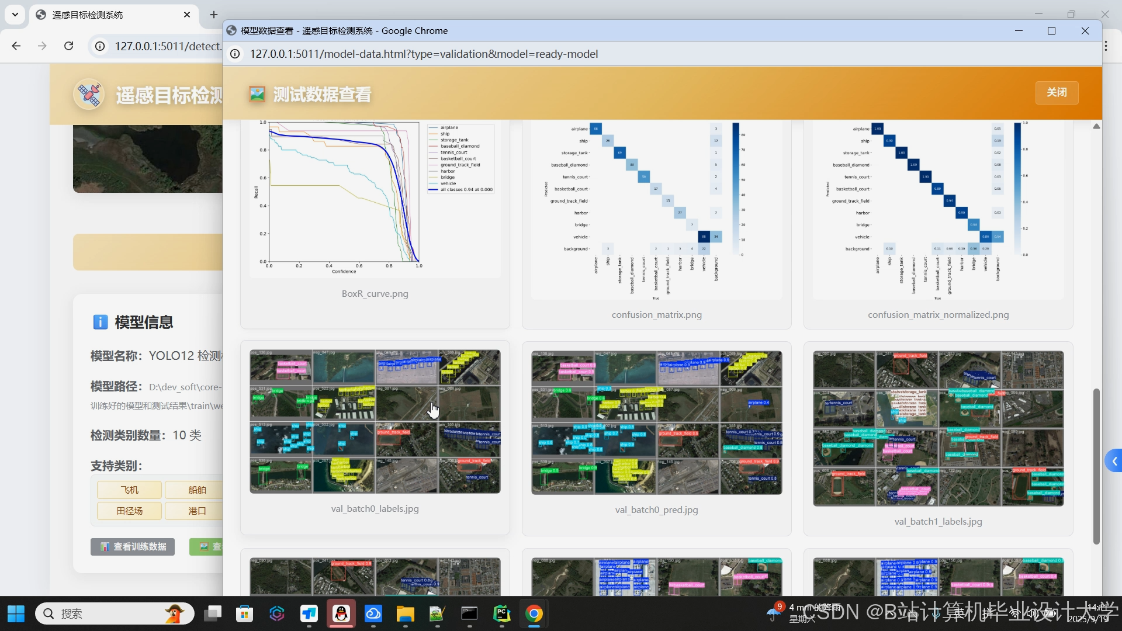Viewport: 1122px width, 631px height.
Task: Click the blue side-panel chevron on right edge
Action: (1114, 461)
